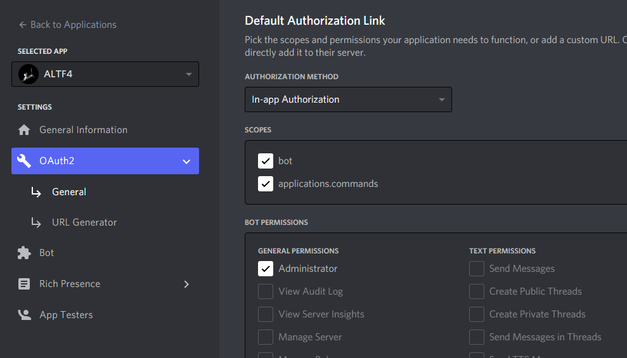Uncheck the applications.commands scope checkbox
Viewport: 627px width, 358px height.
pos(266,184)
